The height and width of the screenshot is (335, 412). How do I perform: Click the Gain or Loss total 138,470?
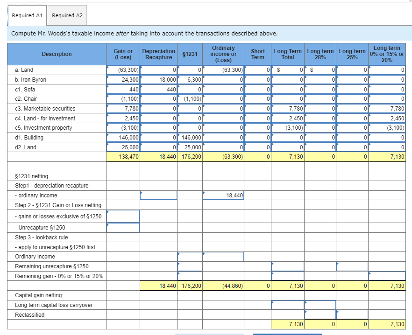click(x=123, y=157)
